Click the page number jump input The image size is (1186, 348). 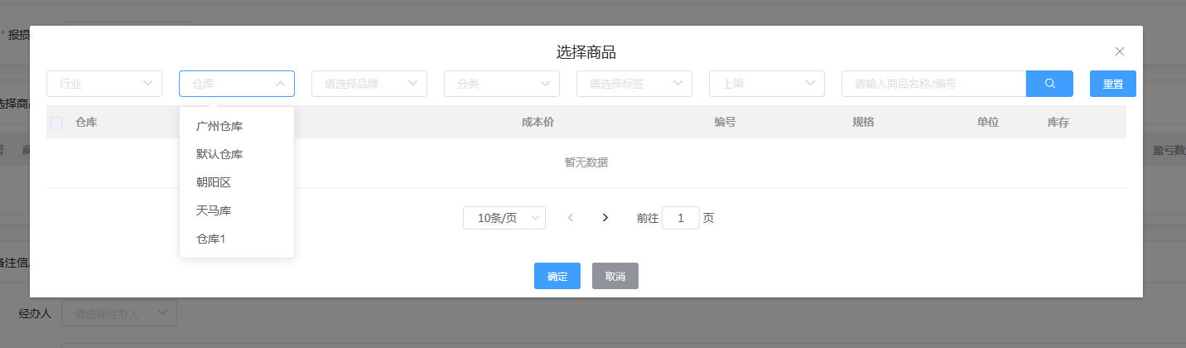click(x=681, y=218)
